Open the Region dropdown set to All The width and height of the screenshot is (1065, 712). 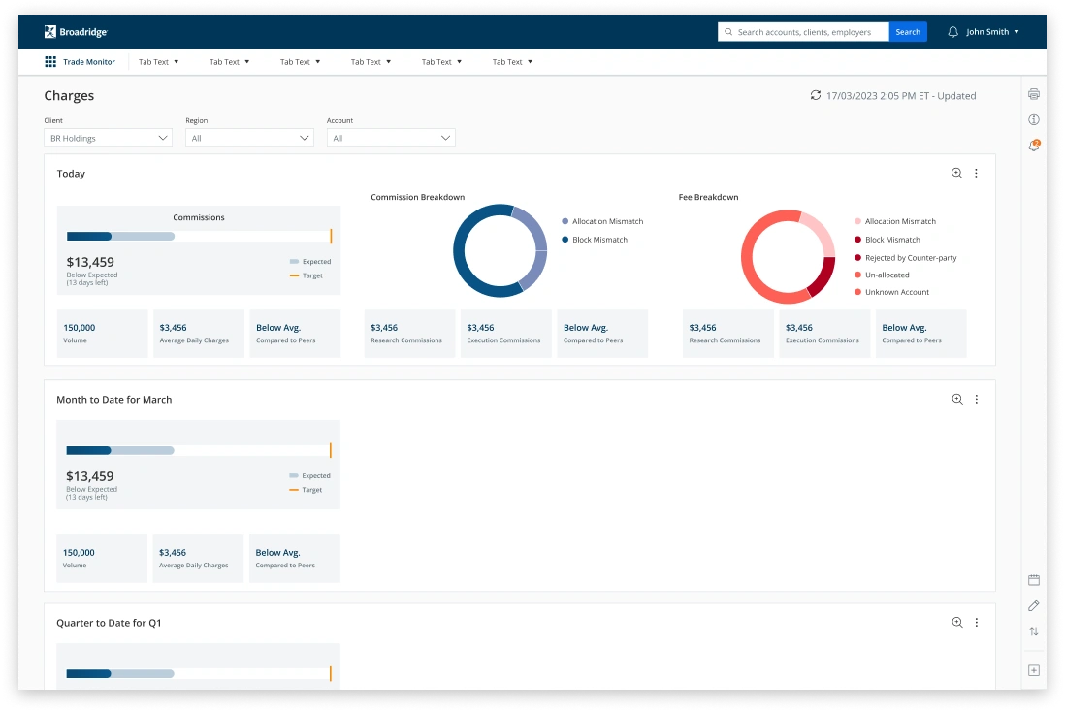point(248,137)
